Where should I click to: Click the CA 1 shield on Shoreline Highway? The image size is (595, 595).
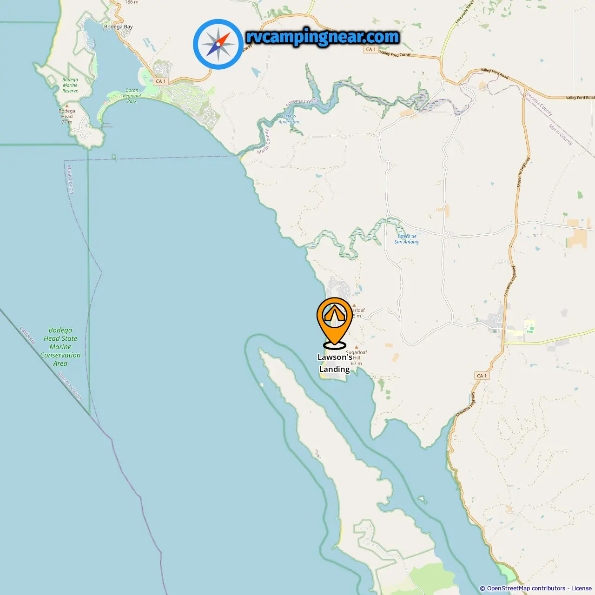tap(482, 376)
